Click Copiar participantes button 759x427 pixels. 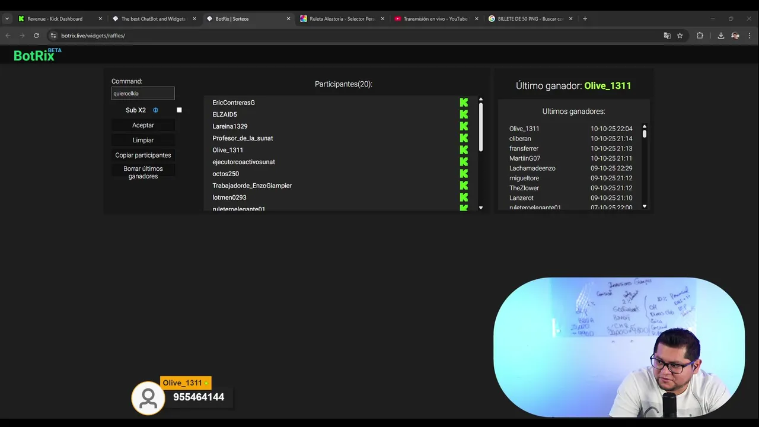pyautogui.click(x=143, y=155)
